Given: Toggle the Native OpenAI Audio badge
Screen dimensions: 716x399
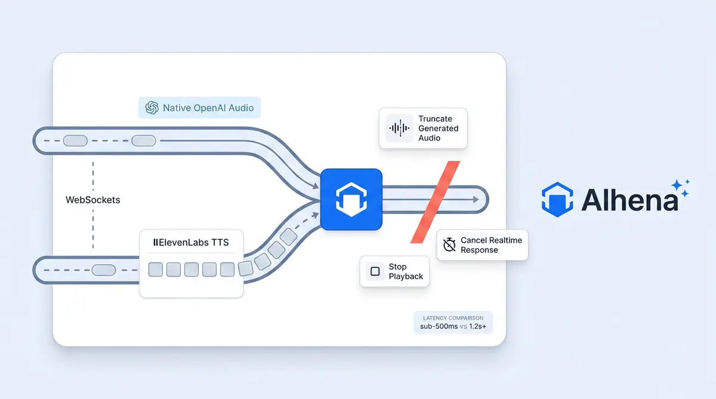Looking at the screenshot, I should 199,108.
